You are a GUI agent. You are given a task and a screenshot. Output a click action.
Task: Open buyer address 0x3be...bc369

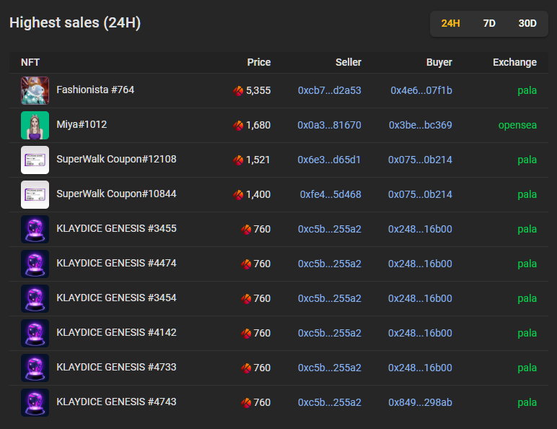click(x=421, y=125)
